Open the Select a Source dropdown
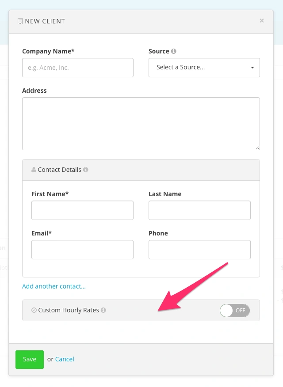This screenshot has height=387, width=283. 204,68
